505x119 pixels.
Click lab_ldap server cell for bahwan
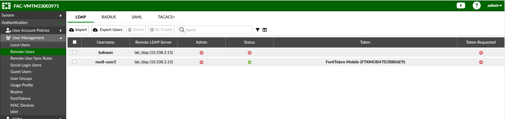pos(154,53)
